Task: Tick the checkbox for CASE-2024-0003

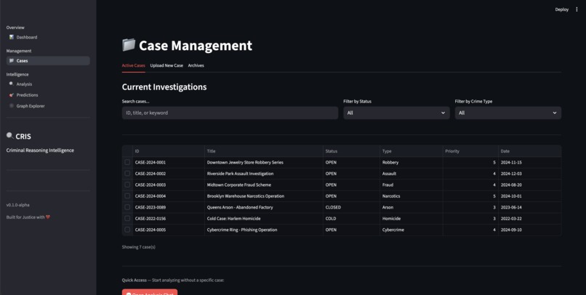Action: click(127, 185)
